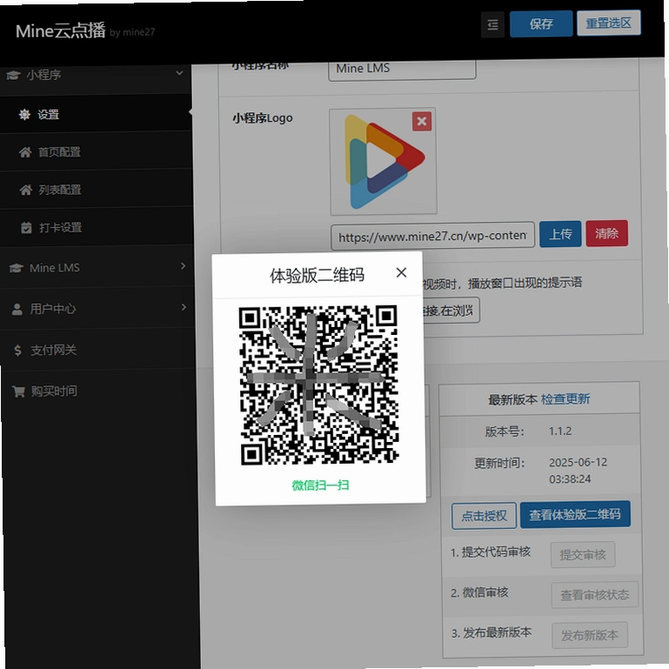Close the 体验版二维码 dialog
The image size is (669, 669).
(401, 272)
